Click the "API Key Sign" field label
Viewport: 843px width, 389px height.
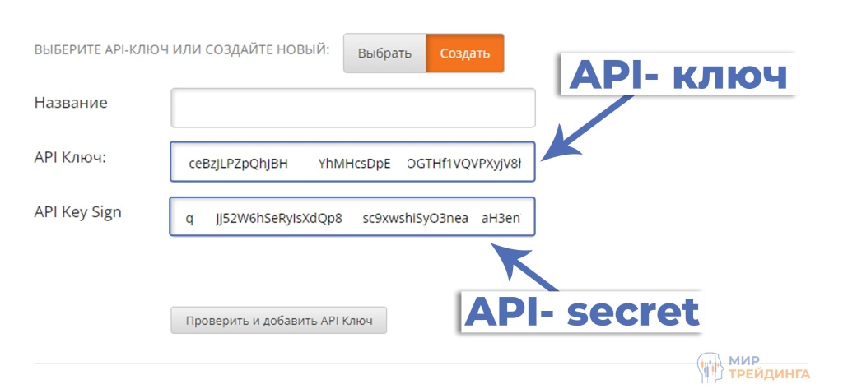tap(77, 212)
